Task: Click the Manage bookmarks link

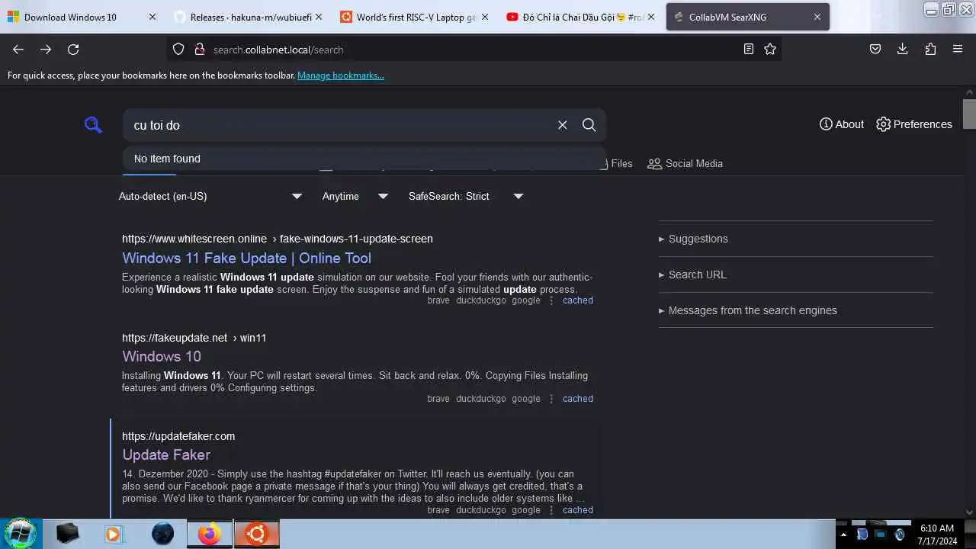Action: 341,75
